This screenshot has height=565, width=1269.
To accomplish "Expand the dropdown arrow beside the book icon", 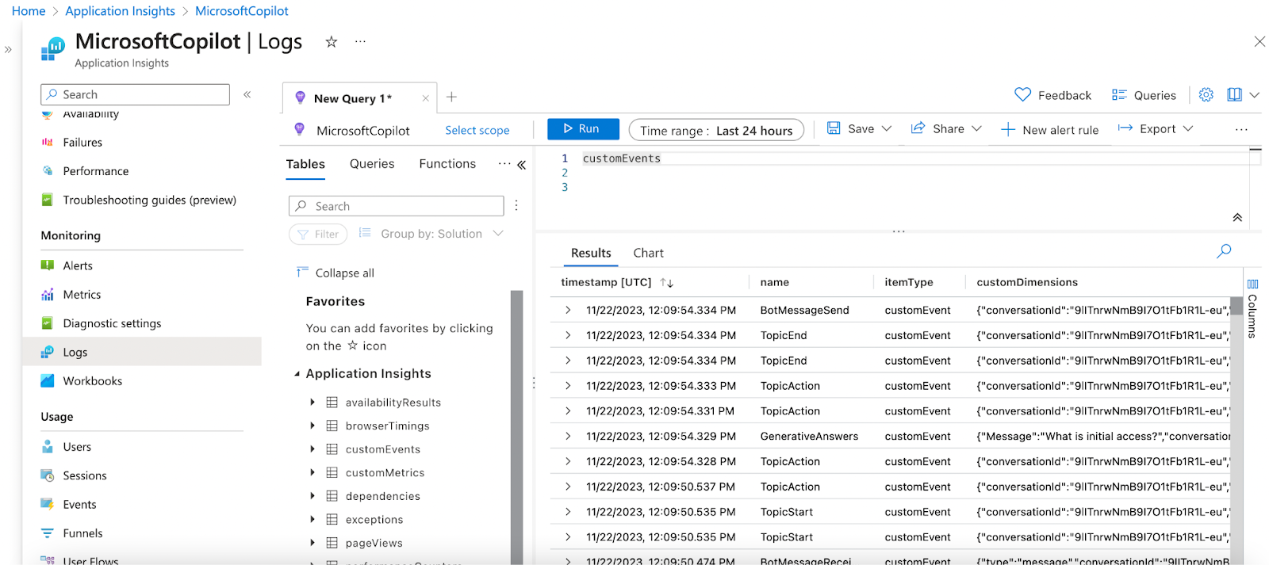I will point(1255,95).
